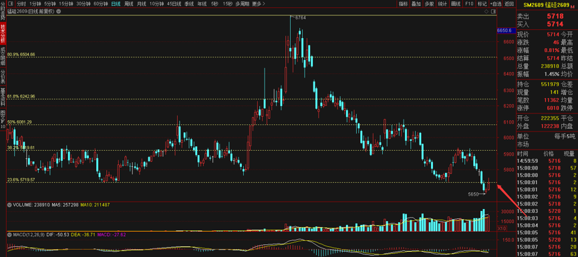This screenshot has height=257, width=578.
Task: Click the 50% 6081.29 Fibonacci label
Action: coord(19,122)
